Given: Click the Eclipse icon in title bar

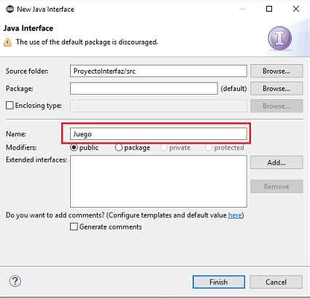Looking at the screenshot, I should [10, 9].
